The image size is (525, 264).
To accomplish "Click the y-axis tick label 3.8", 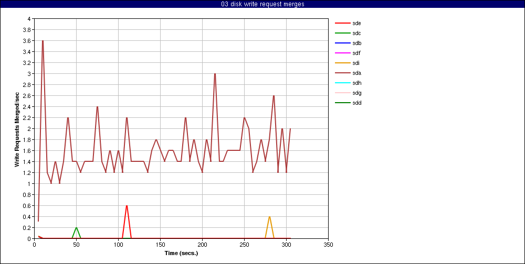I will click(x=27, y=30).
